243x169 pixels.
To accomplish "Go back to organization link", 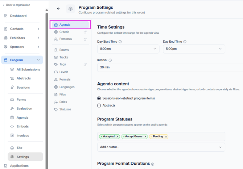I will (16, 5).
